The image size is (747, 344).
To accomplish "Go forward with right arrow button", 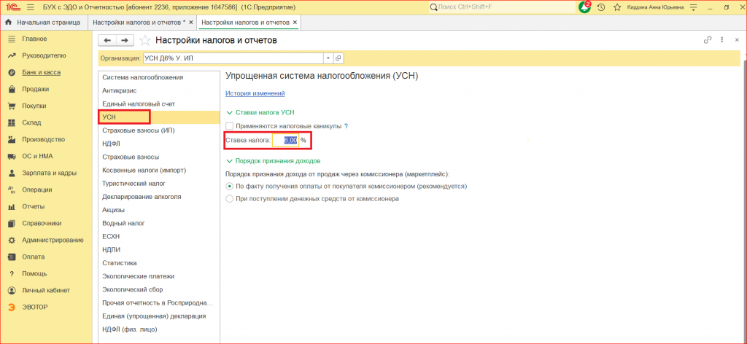I will coord(125,40).
